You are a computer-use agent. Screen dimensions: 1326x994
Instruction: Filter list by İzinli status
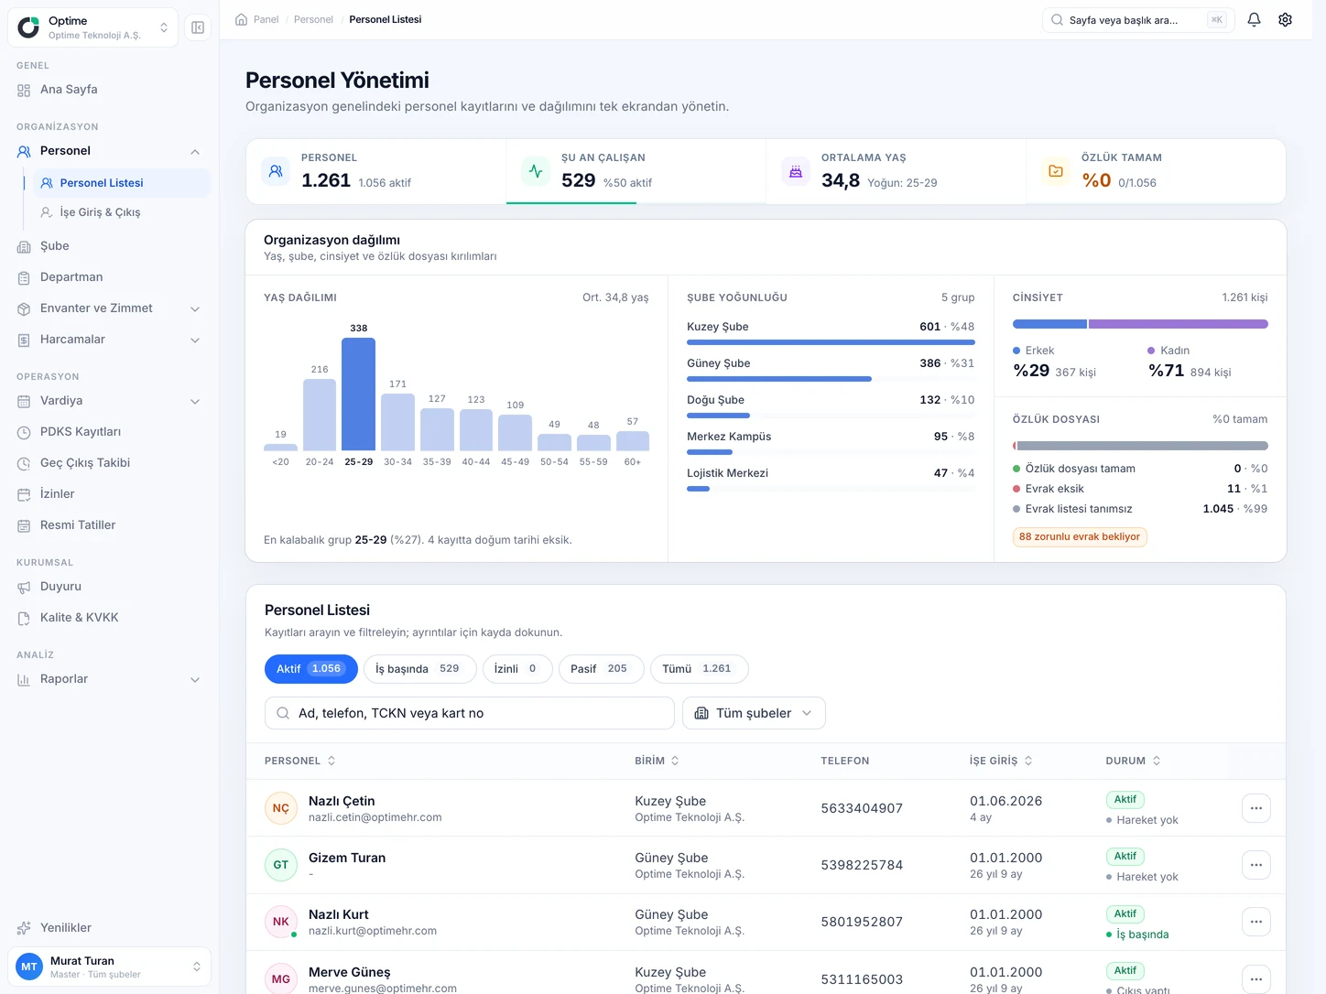tap(517, 669)
